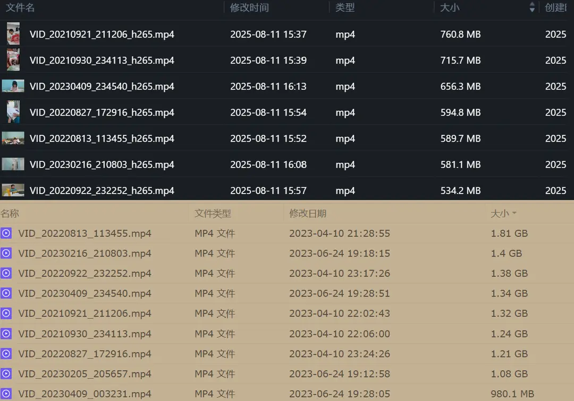This screenshot has height=401, width=574.
Task: Select the row VID_20230409_003231.mp4
Action: (x=85, y=394)
